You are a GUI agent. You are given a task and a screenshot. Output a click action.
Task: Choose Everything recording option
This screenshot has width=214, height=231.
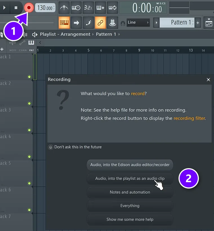click(130, 206)
